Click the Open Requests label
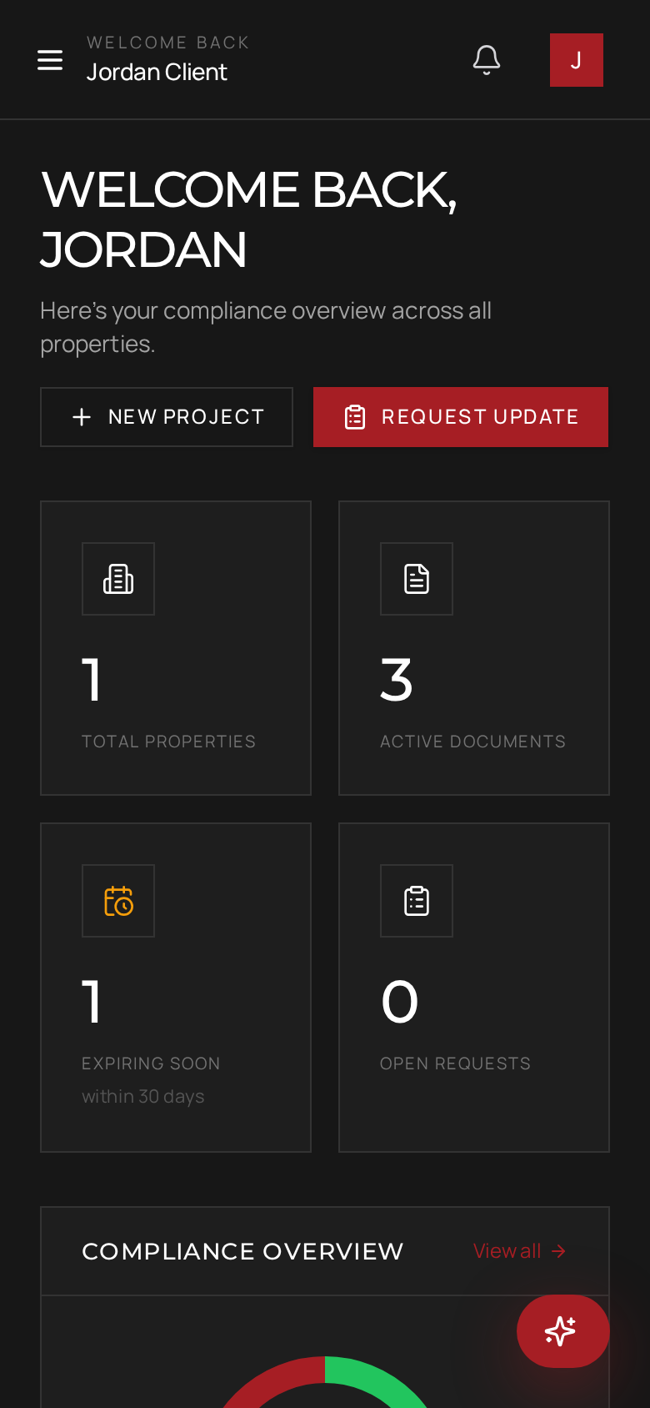Screen dimensions: 650x1408 [x=455, y=1064]
